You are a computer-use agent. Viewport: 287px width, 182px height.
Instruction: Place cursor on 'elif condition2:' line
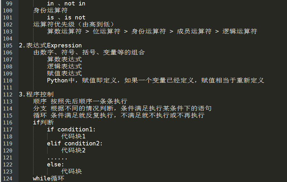[x=75, y=143]
